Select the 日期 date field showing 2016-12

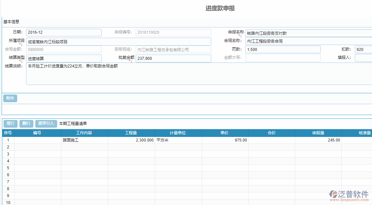point(63,32)
